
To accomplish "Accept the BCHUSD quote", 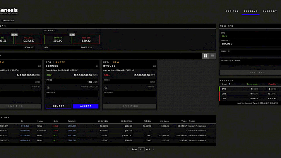I will [85, 106].
